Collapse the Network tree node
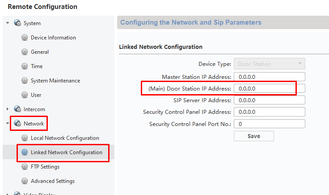 [x=8, y=124]
